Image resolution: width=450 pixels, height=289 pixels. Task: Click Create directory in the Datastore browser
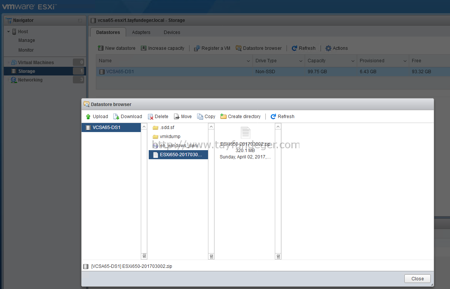pyautogui.click(x=240, y=117)
